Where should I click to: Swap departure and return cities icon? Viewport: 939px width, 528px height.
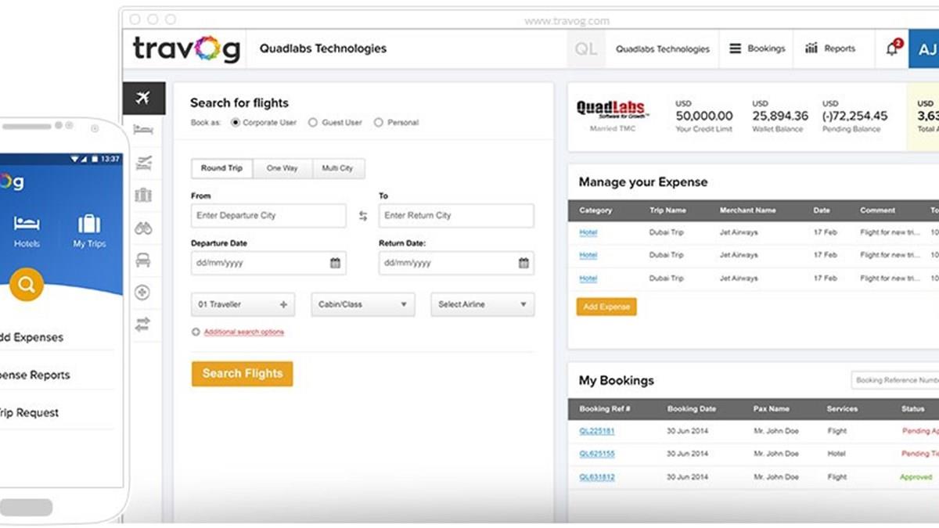coord(363,216)
